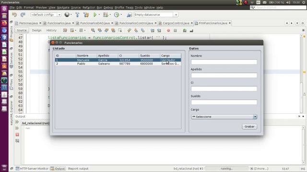Image resolution: width=307 pixels, height=172 pixels.
Task: Click the Redo toolbar icon
Action: (23, 15)
